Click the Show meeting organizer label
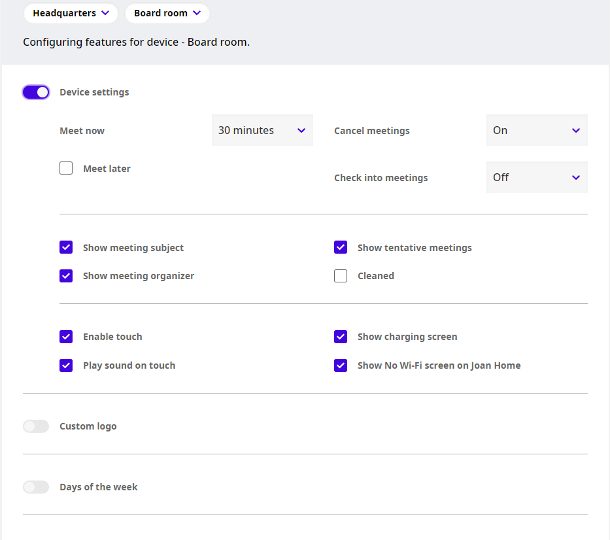Viewport: 610px width, 540px height. pos(139,276)
